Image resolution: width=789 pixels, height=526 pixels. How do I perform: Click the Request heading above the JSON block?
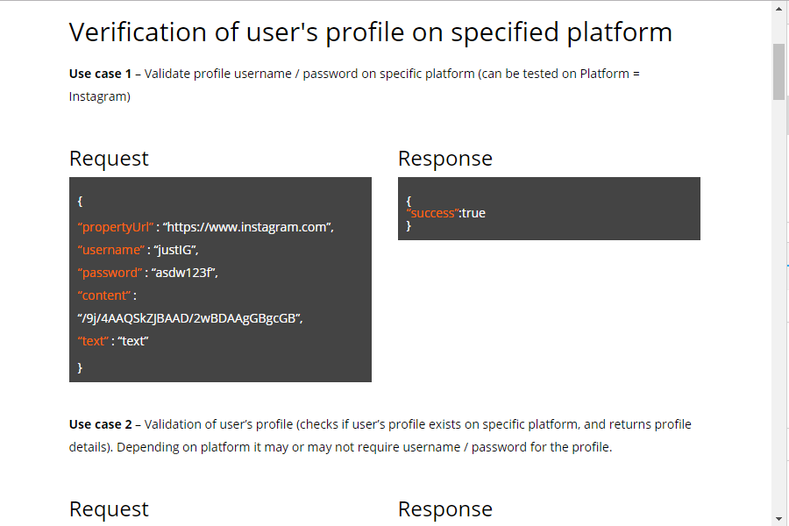point(109,159)
